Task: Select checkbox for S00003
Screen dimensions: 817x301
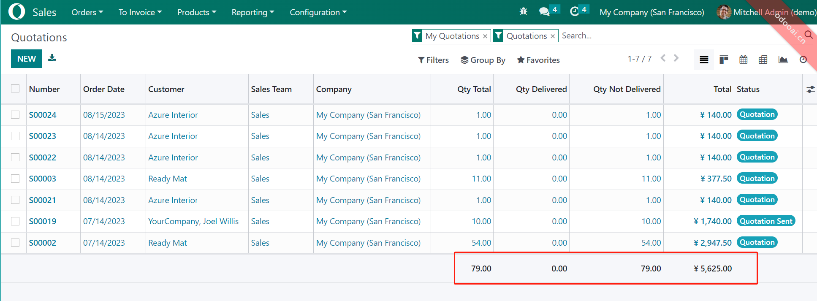Action: pyautogui.click(x=15, y=179)
